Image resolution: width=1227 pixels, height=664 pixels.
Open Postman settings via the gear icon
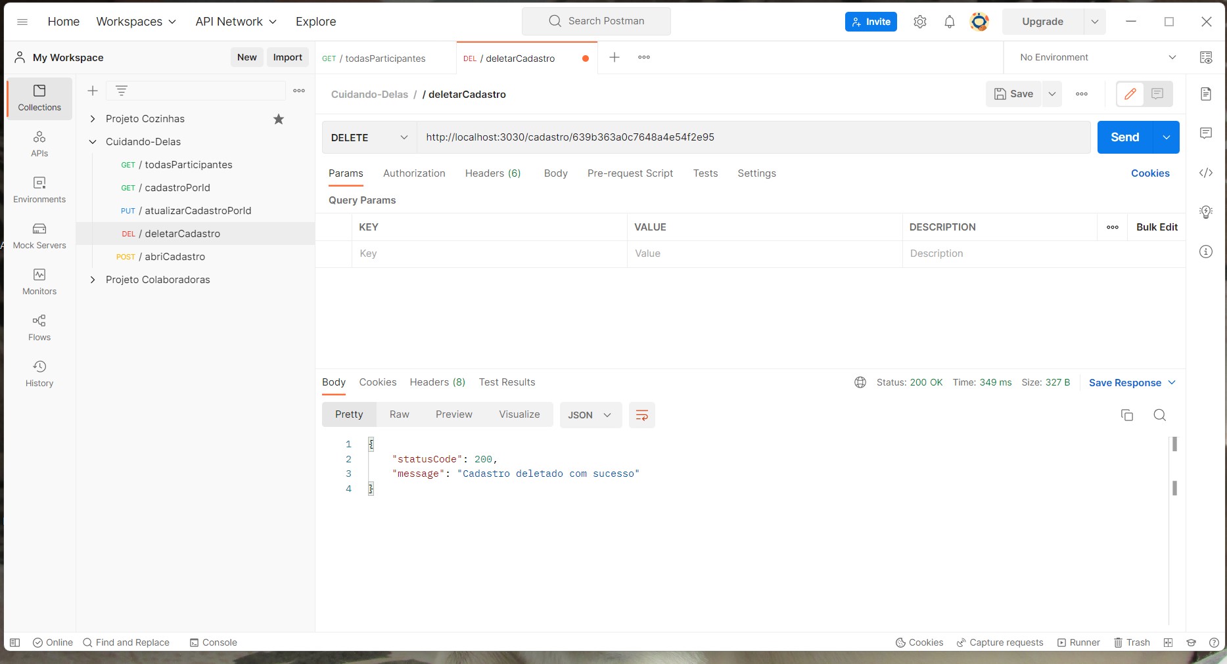[919, 21]
